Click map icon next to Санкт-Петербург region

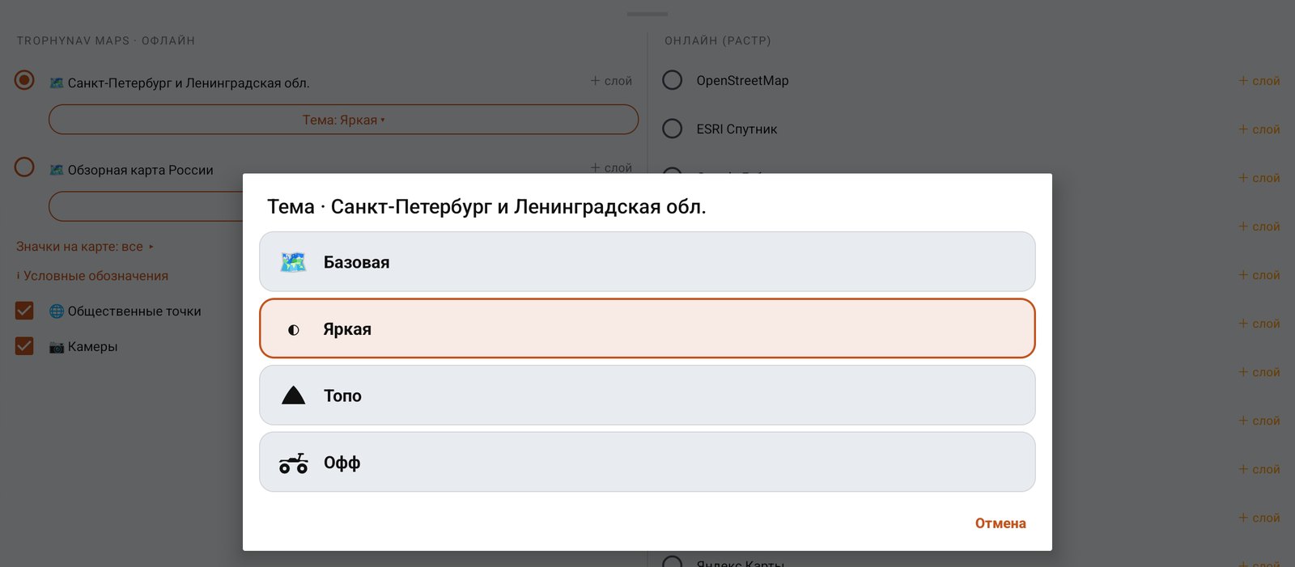click(57, 83)
